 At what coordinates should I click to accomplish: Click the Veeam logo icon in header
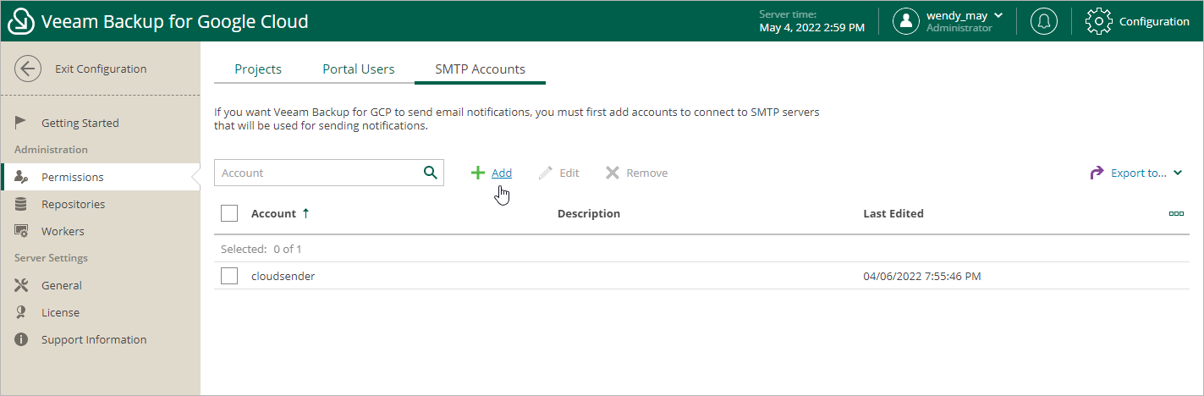coord(21,21)
